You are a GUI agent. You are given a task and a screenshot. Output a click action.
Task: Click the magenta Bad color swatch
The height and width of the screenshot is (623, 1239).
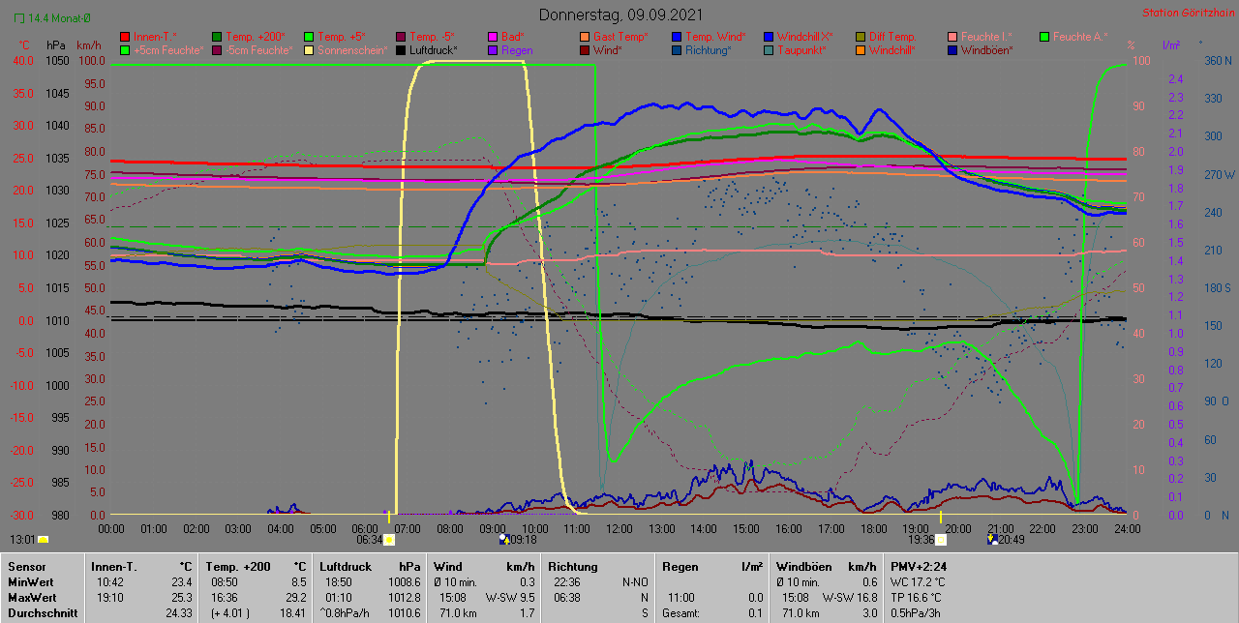(493, 37)
